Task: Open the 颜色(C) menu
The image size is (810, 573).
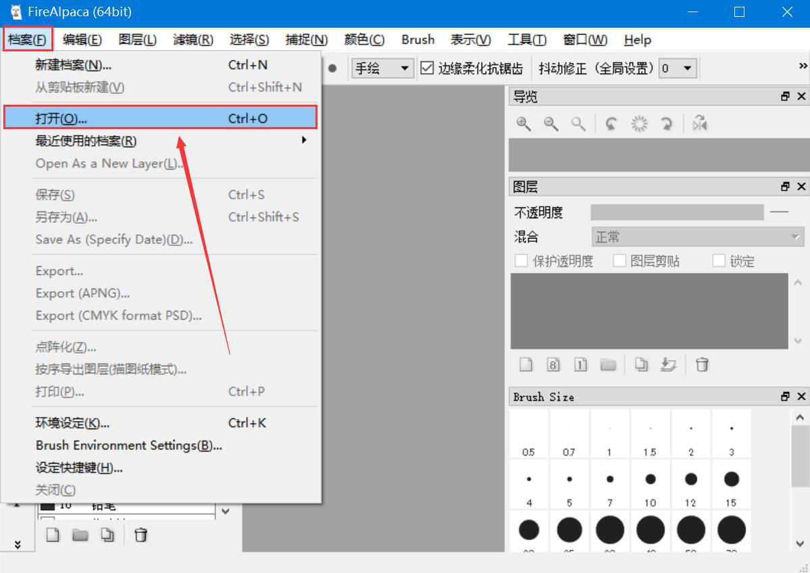Action: pyautogui.click(x=364, y=39)
